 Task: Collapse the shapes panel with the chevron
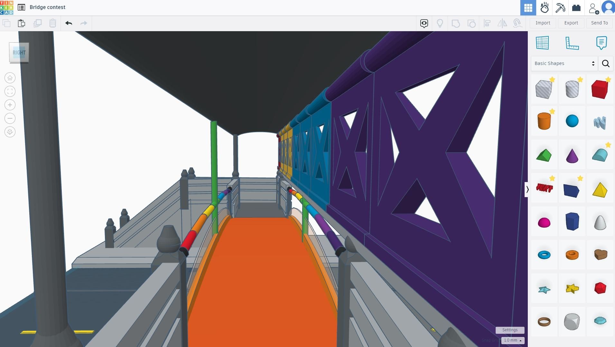tap(527, 189)
